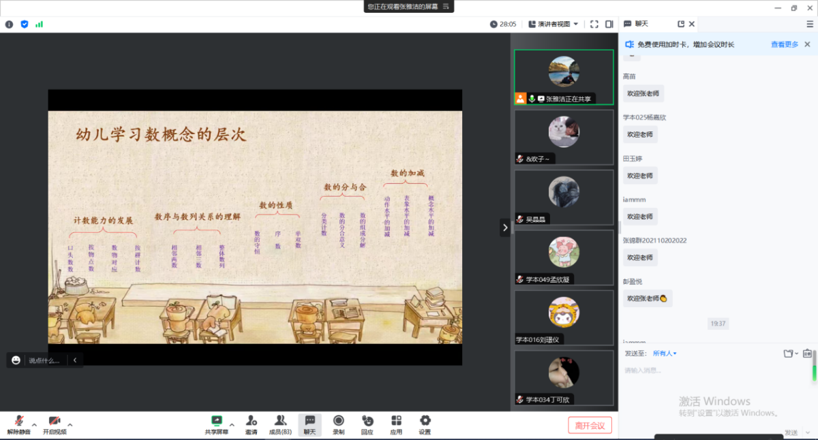Viewport: 818px width, 440px height.
Task: Open the 所有人 recipient dropdown
Action: point(665,353)
